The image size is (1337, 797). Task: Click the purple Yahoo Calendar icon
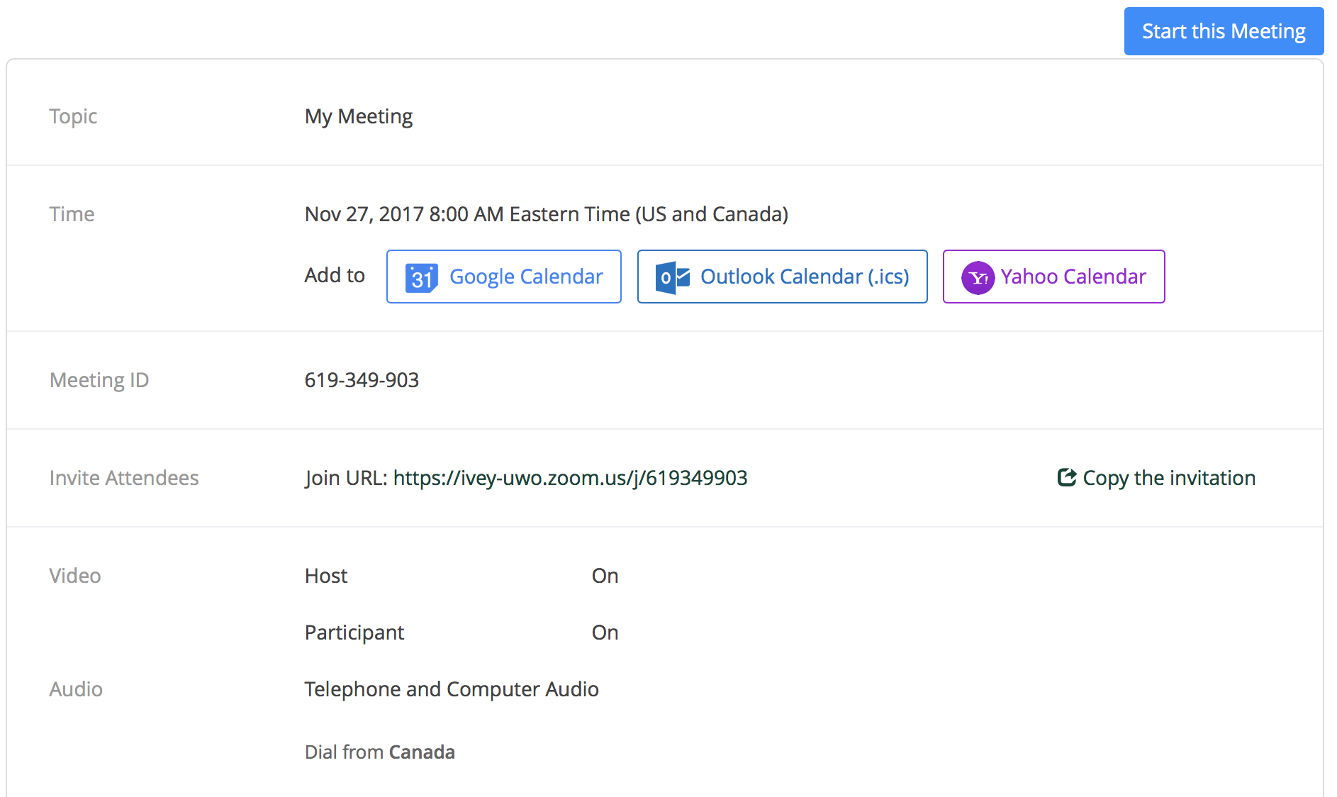point(979,277)
